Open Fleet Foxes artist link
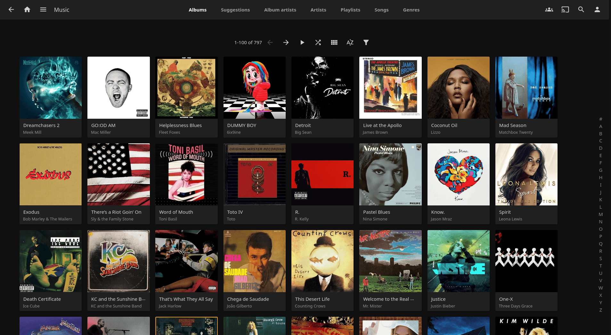The height and width of the screenshot is (335, 611). pyautogui.click(x=169, y=132)
